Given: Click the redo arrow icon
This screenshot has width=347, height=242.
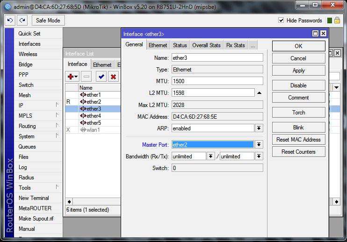Looking at the screenshot, I should 22,21.
